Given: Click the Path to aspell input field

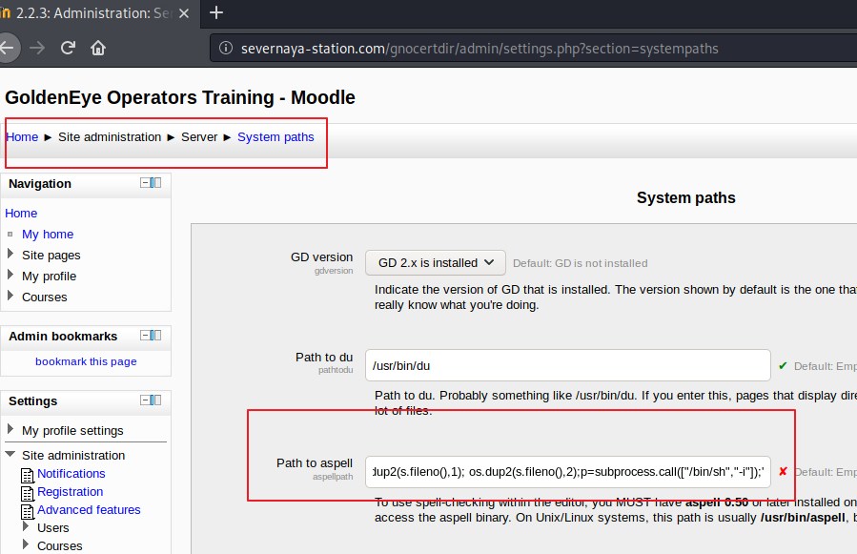Looking at the screenshot, I should click(x=567, y=471).
